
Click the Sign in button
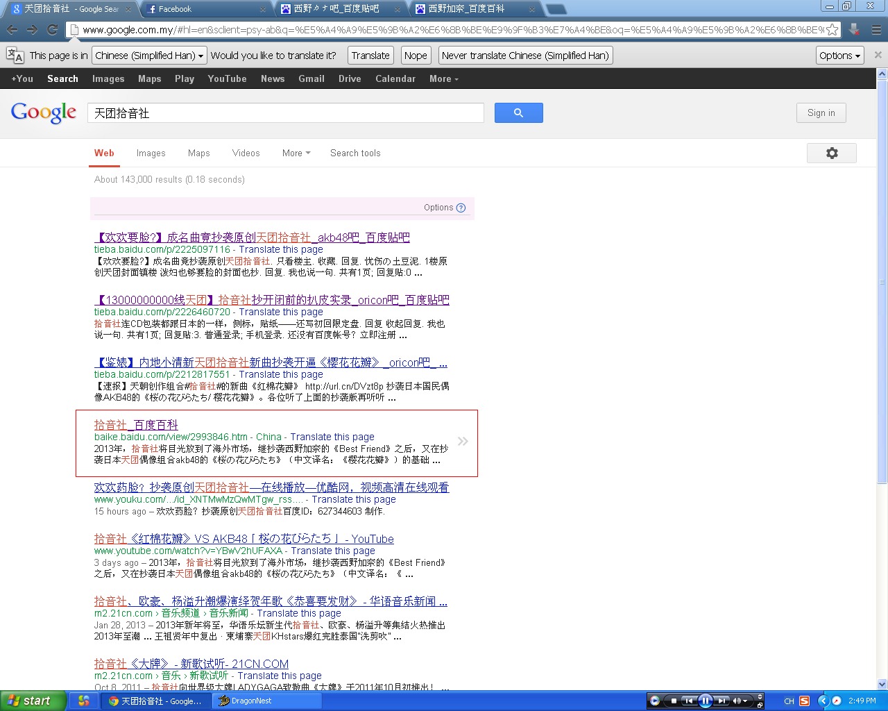pyautogui.click(x=821, y=112)
